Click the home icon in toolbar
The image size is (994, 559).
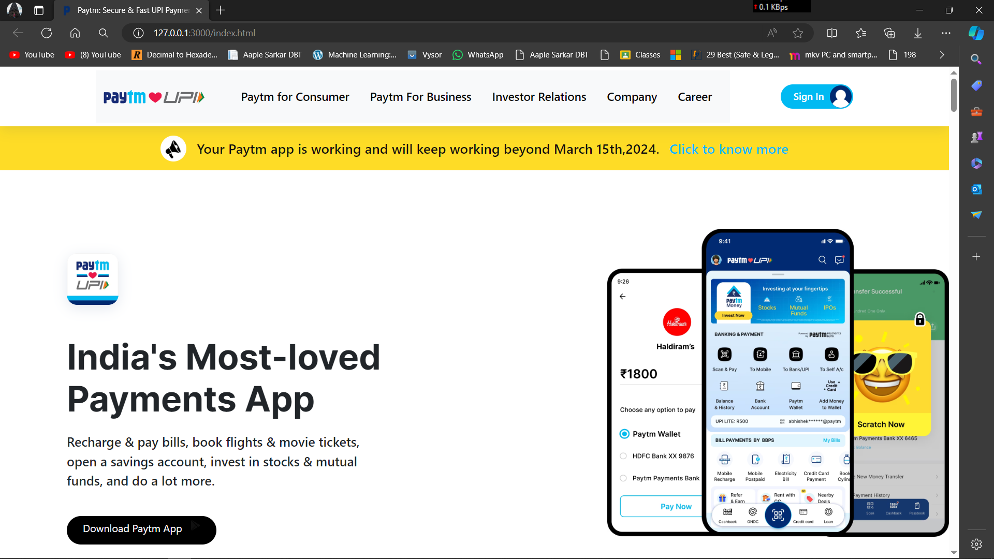point(75,33)
